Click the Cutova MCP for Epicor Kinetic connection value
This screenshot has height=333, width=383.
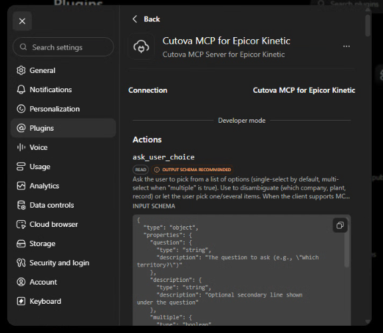304,90
